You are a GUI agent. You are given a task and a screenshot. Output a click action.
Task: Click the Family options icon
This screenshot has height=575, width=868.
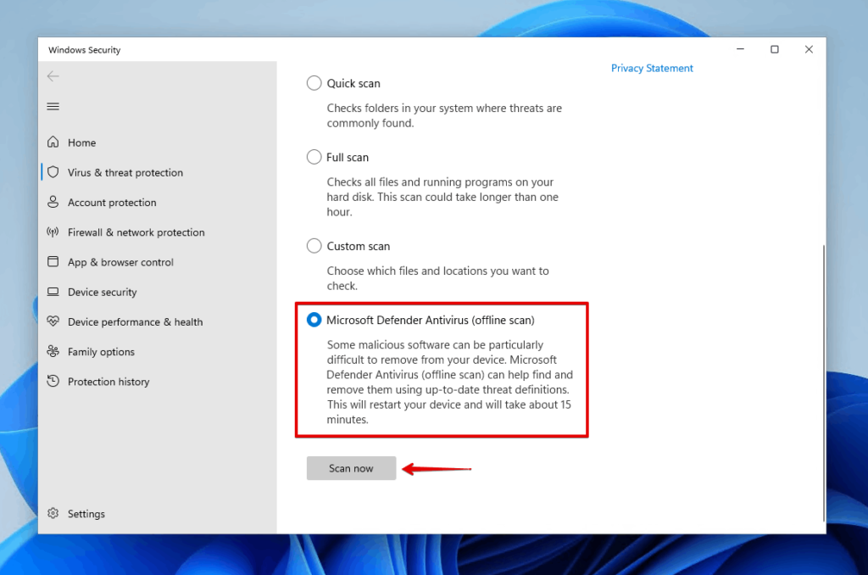pyautogui.click(x=53, y=352)
